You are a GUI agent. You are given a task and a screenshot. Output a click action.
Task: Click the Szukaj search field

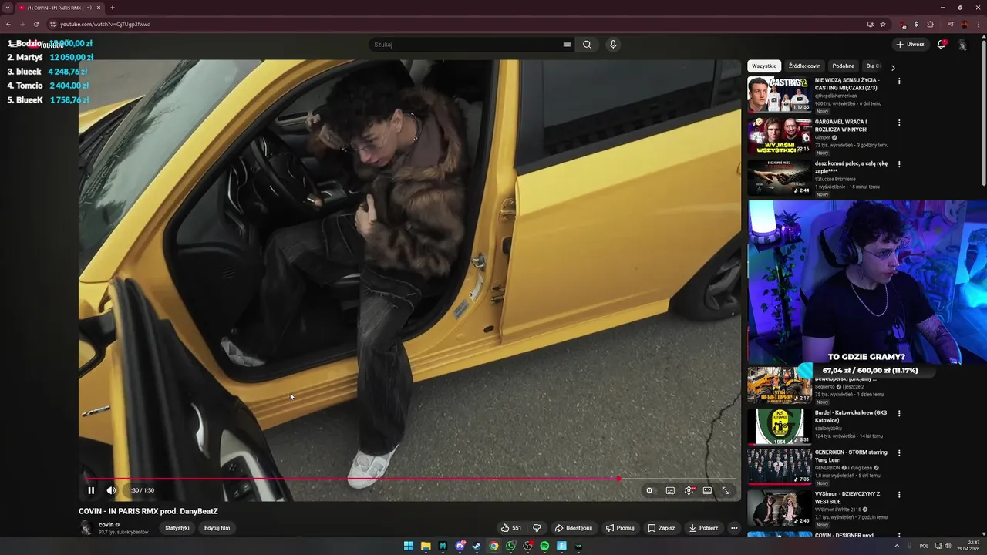pos(467,45)
